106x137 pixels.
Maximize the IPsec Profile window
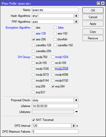(98, 3)
